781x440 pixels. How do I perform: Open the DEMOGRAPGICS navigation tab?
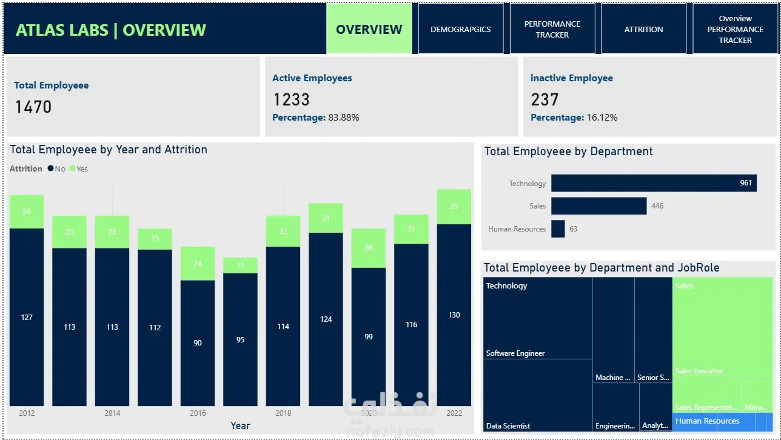click(461, 29)
